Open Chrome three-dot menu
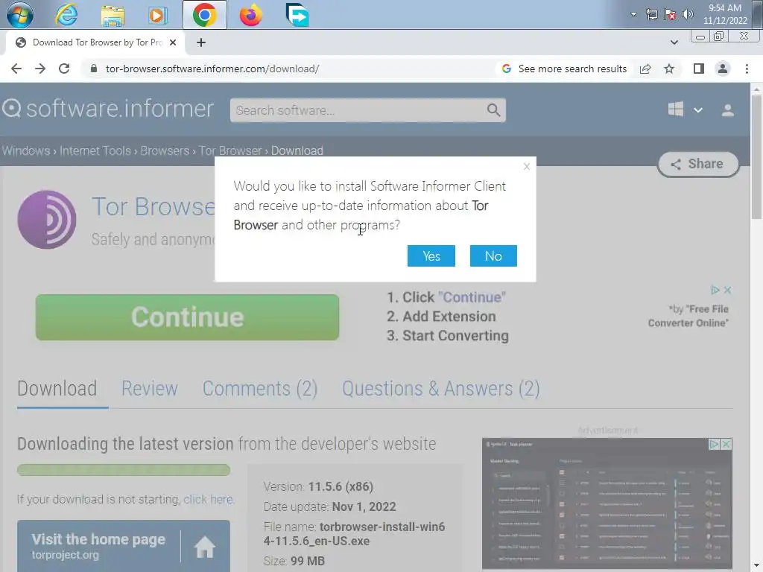The height and width of the screenshot is (572, 763). click(747, 69)
